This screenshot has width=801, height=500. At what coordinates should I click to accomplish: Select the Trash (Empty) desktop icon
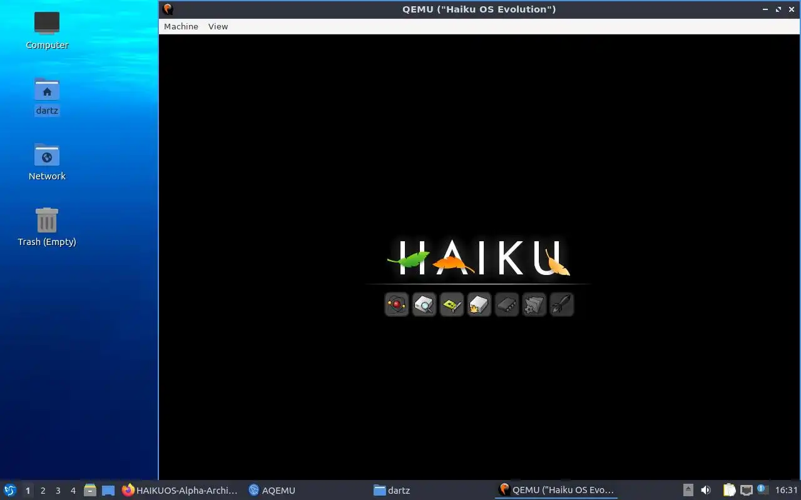click(x=47, y=227)
